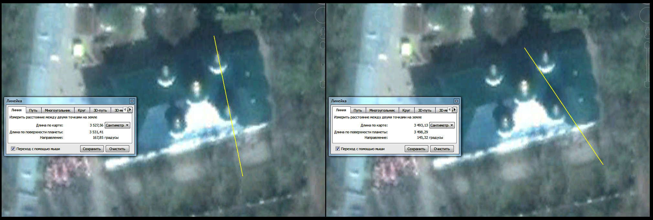Screen dimensions: 653x220
Task: Click zoom slider handle in right map
Action: click(647, 65)
